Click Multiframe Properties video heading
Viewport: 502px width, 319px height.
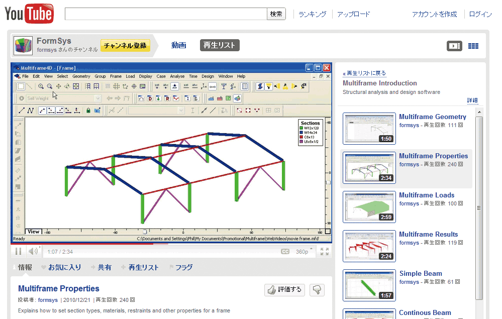point(59,288)
